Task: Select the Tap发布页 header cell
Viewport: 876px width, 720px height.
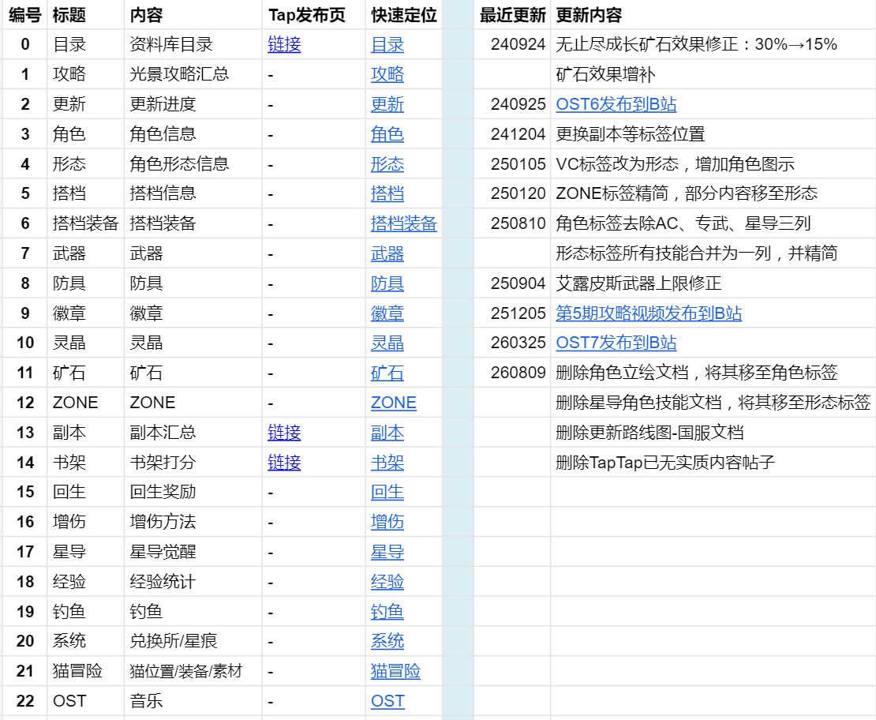Action: coord(314,15)
